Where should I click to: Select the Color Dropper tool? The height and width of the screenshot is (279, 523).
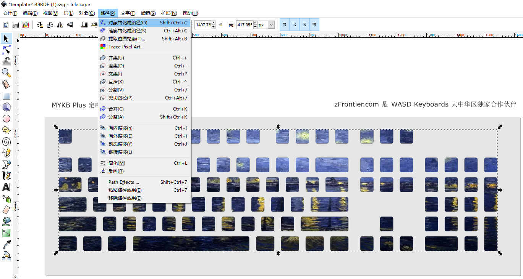pyautogui.click(x=6, y=244)
